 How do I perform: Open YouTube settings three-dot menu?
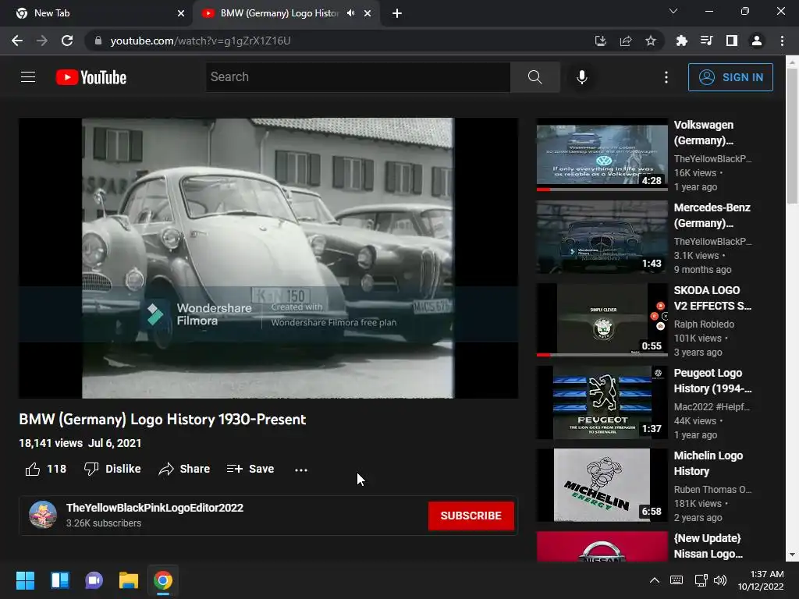(666, 77)
